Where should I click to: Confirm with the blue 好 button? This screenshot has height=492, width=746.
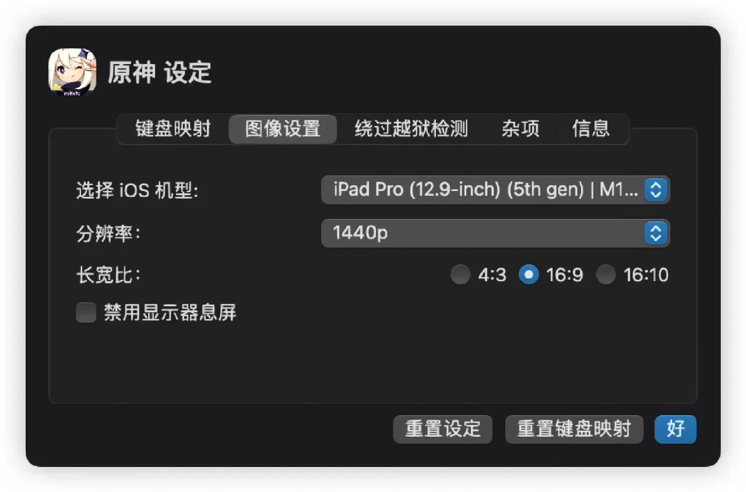point(675,429)
